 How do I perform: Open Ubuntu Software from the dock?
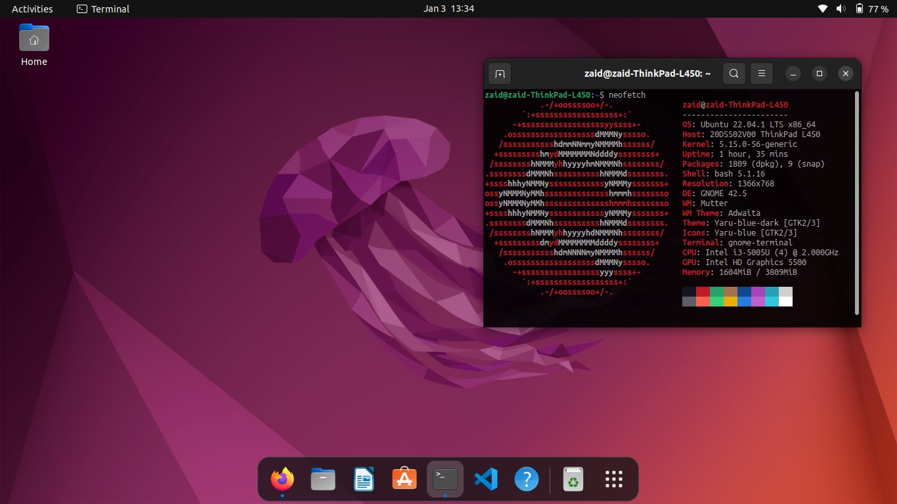point(404,479)
